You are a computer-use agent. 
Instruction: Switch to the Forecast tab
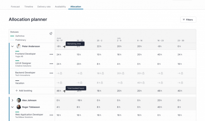pos(15,6)
